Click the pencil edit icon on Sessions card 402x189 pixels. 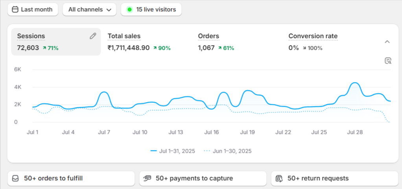(93, 36)
